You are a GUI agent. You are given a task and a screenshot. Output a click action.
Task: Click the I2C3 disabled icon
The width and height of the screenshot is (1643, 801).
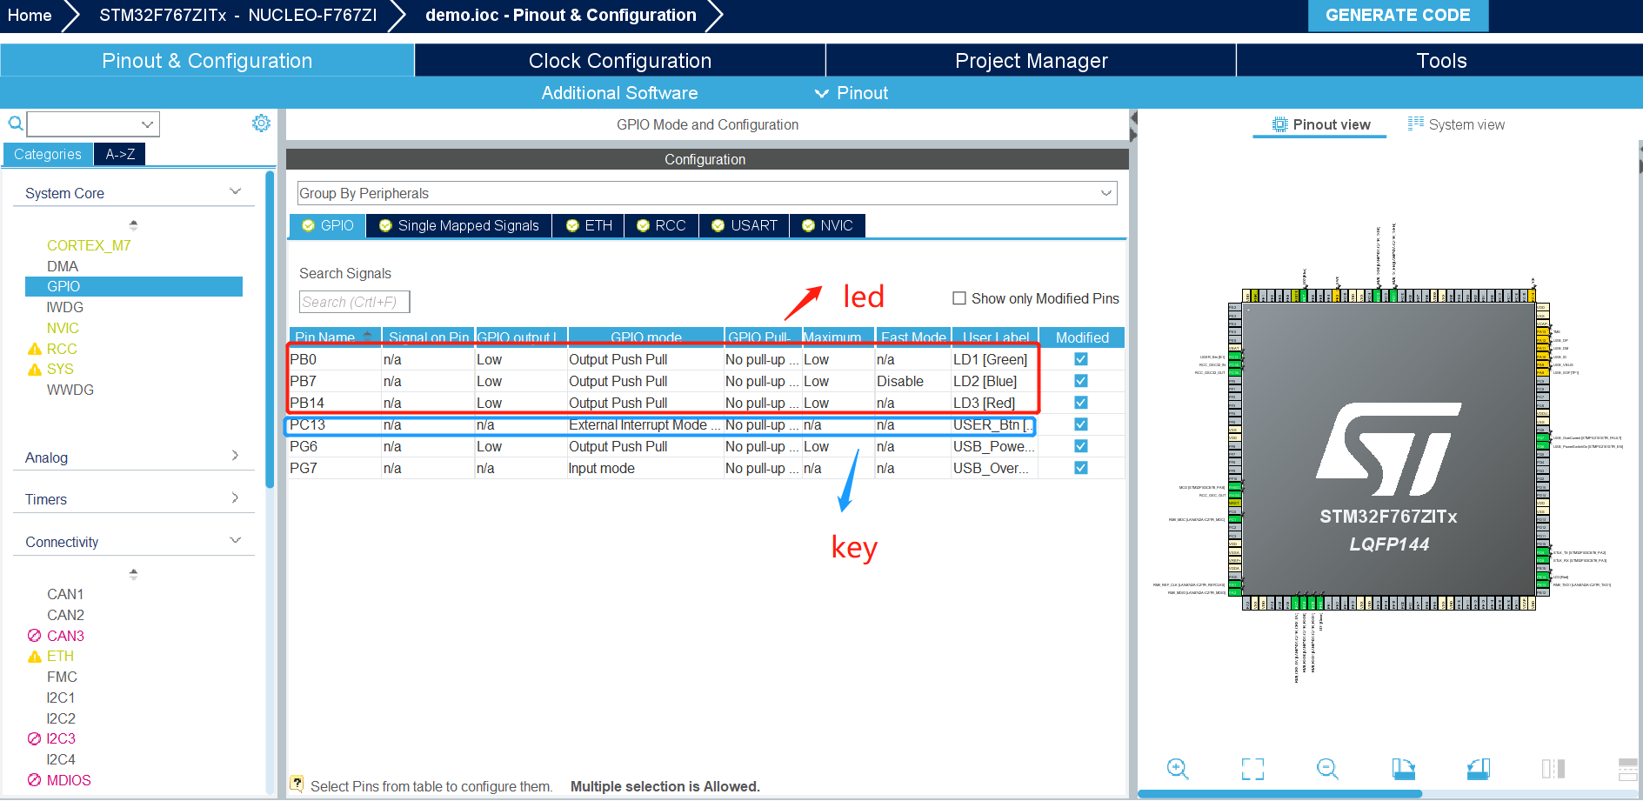pyautogui.click(x=35, y=738)
